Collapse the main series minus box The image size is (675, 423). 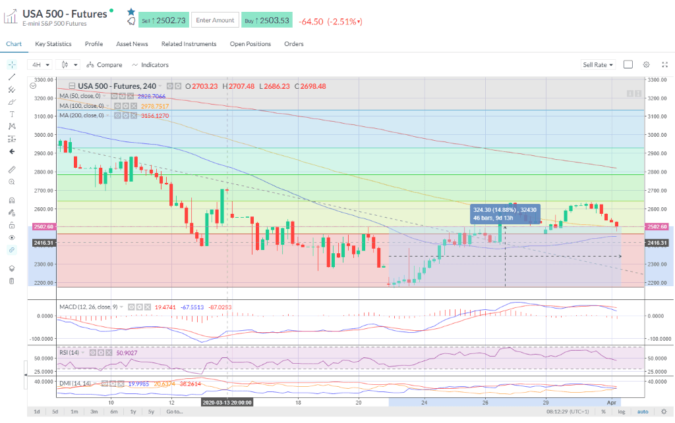[x=72, y=86]
